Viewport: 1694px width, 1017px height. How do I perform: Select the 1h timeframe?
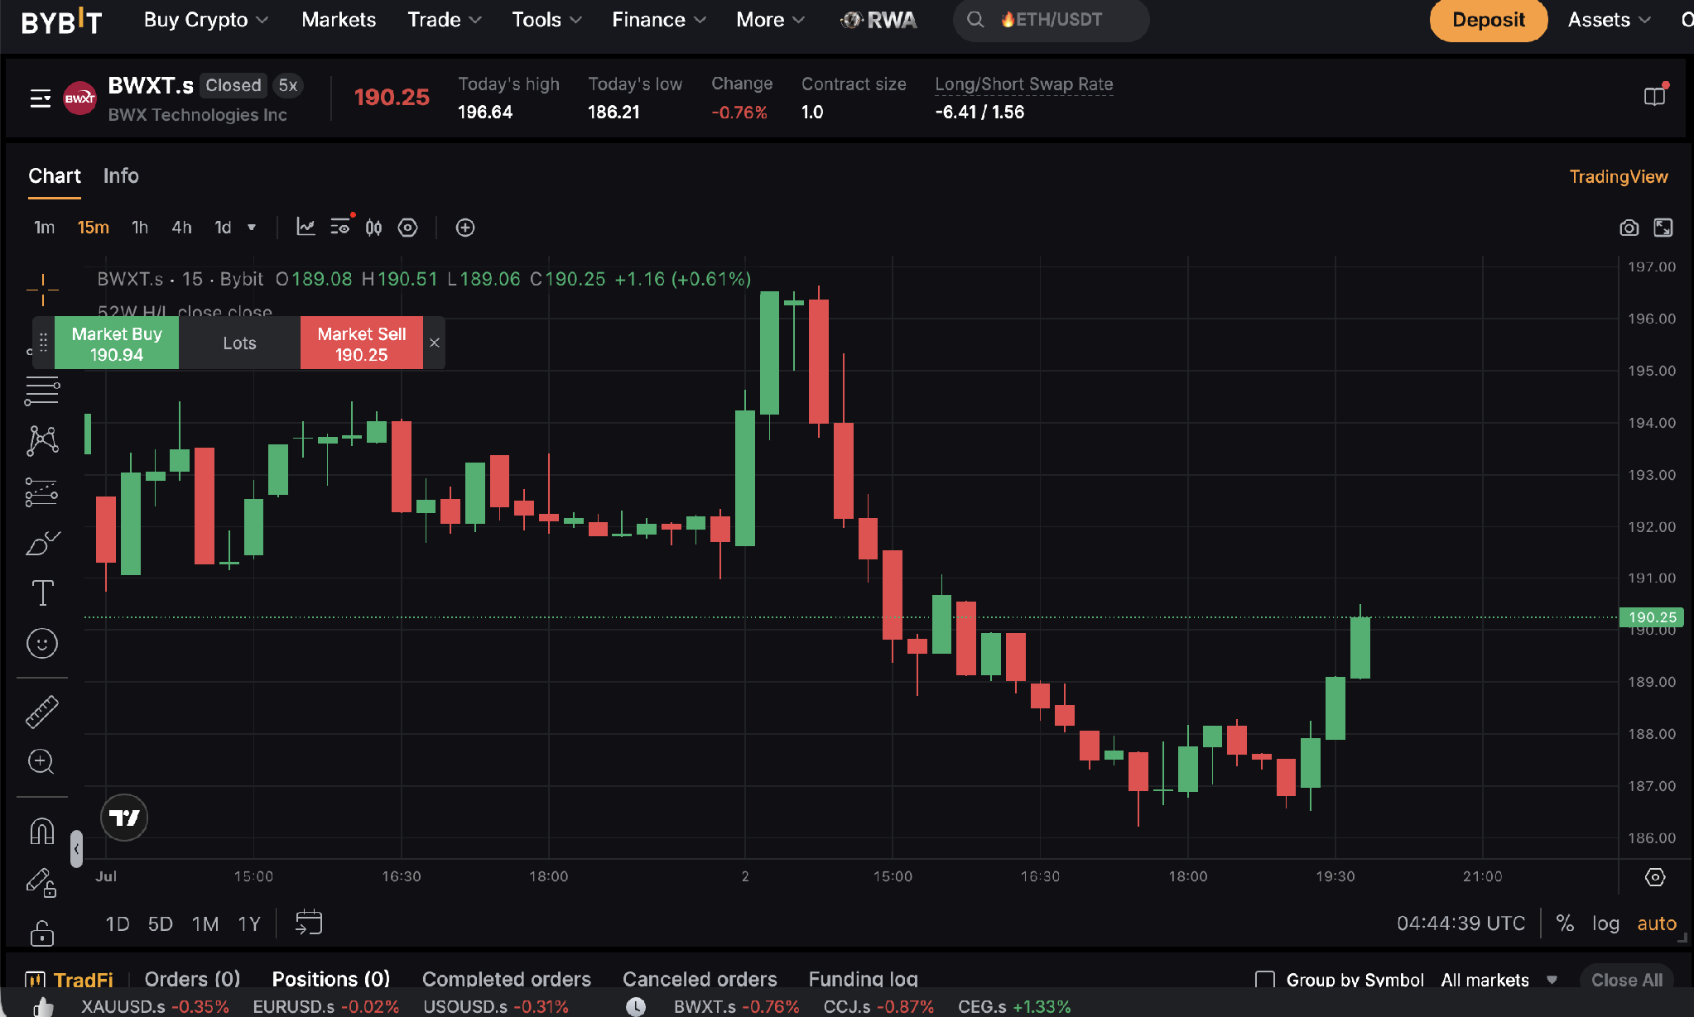140,228
